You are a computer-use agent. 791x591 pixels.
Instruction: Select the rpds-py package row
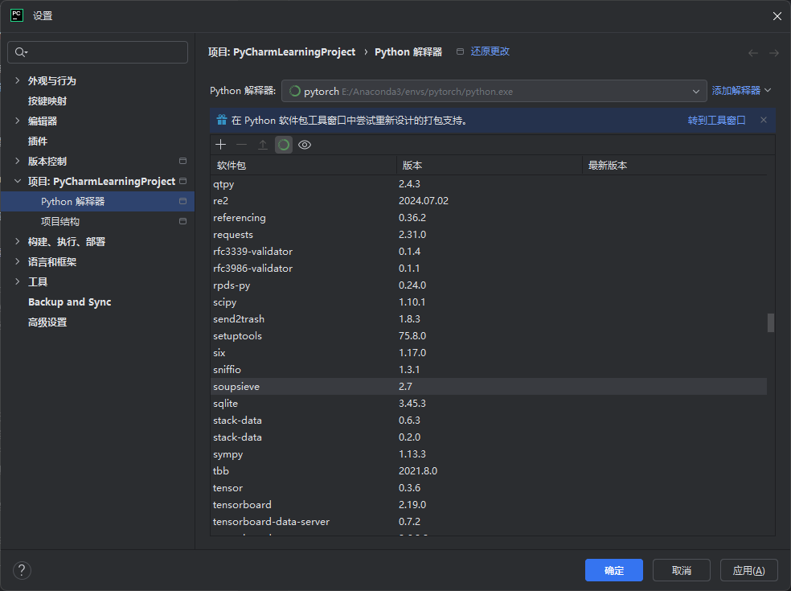pos(488,285)
